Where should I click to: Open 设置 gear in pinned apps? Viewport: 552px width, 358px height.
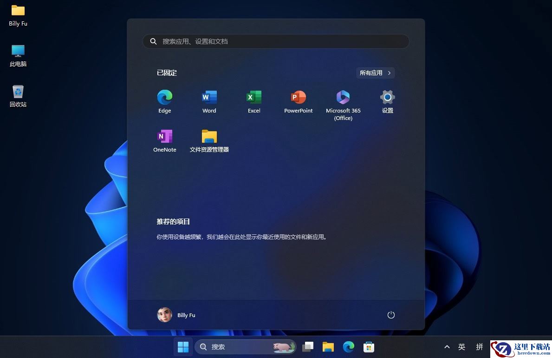pyautogui.click(x=388, y=101)
